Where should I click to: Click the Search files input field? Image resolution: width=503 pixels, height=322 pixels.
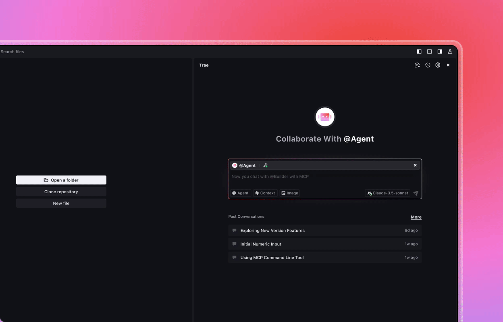tap(12, 52)
